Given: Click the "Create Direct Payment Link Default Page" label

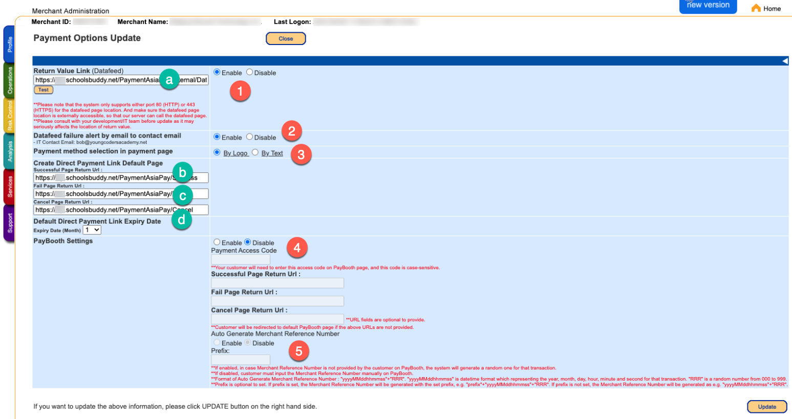Looking at the screenshot, I should click(x=98, y=163).
